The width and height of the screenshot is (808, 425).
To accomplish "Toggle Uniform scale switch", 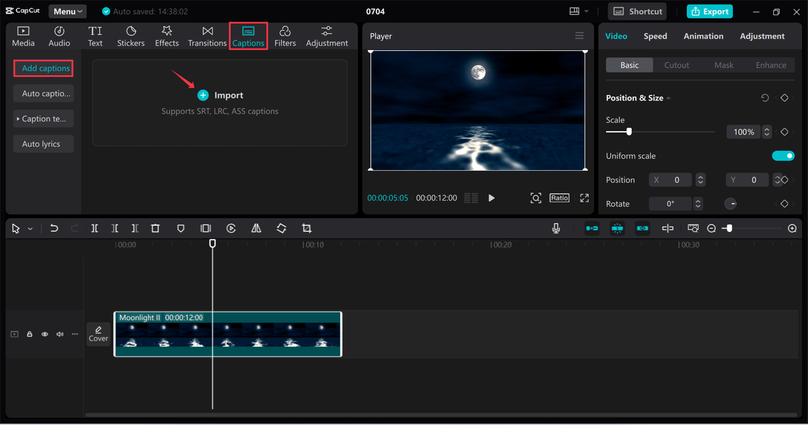I will click(783, 156).
